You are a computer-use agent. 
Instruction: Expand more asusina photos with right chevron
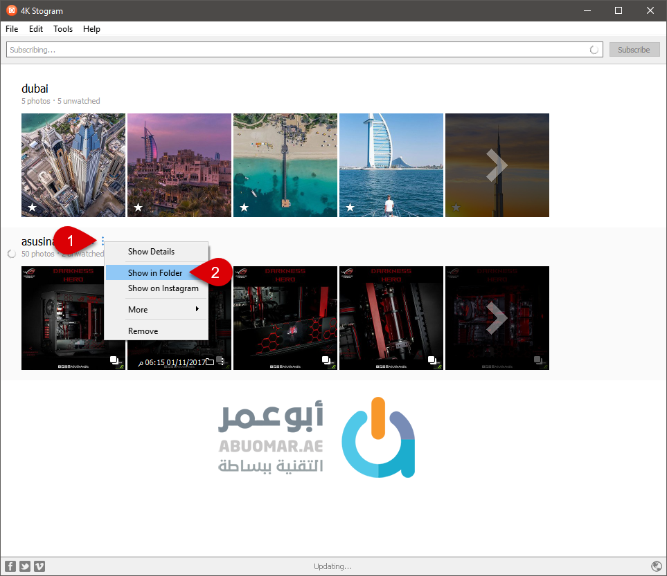point(497,318)
